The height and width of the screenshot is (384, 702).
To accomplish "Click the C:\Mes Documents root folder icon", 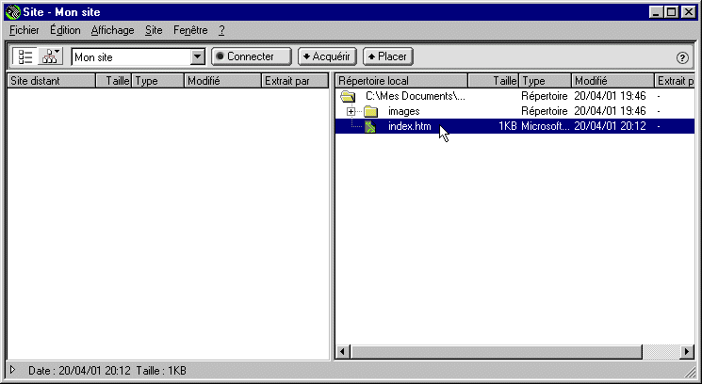I will point(348,96).
